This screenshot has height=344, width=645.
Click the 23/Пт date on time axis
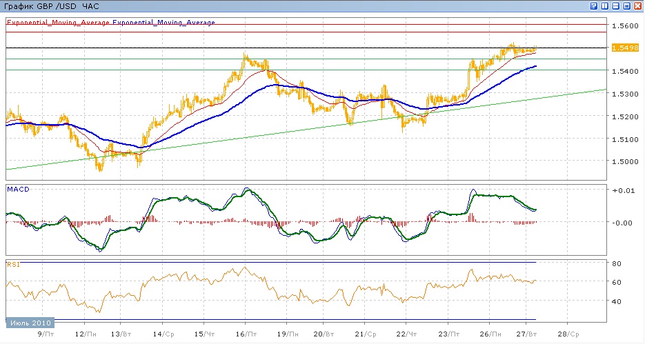pos(448,333)
